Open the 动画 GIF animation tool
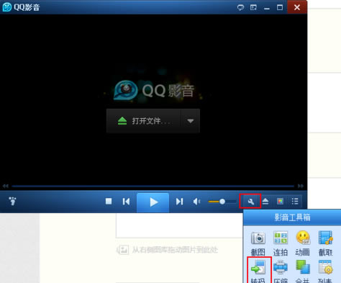Screen dimensions: 341x283 pos(303,243)
